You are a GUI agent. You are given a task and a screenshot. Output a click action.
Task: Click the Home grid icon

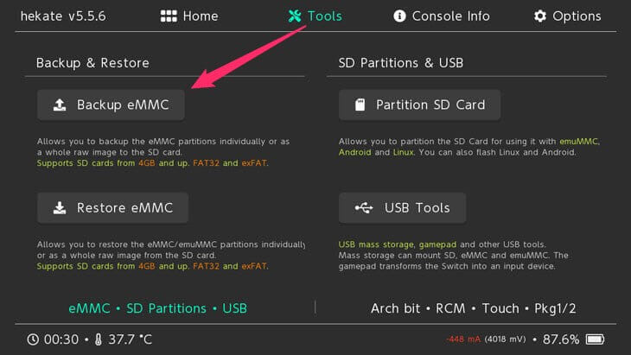pos(169,16)
